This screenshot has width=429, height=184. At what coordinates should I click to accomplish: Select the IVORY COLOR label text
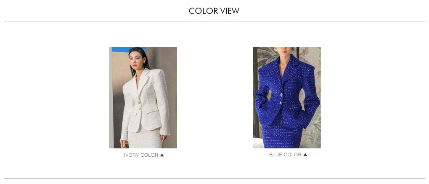[x=141, y=155]
